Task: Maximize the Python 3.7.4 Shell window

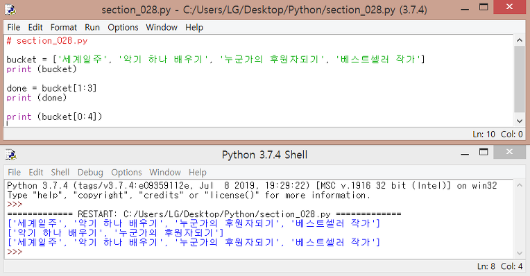Action: pyautogui.click(x=484, y=153)
